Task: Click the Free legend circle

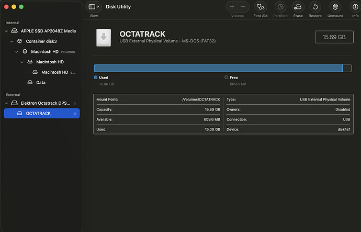Action: coord(227,78)
